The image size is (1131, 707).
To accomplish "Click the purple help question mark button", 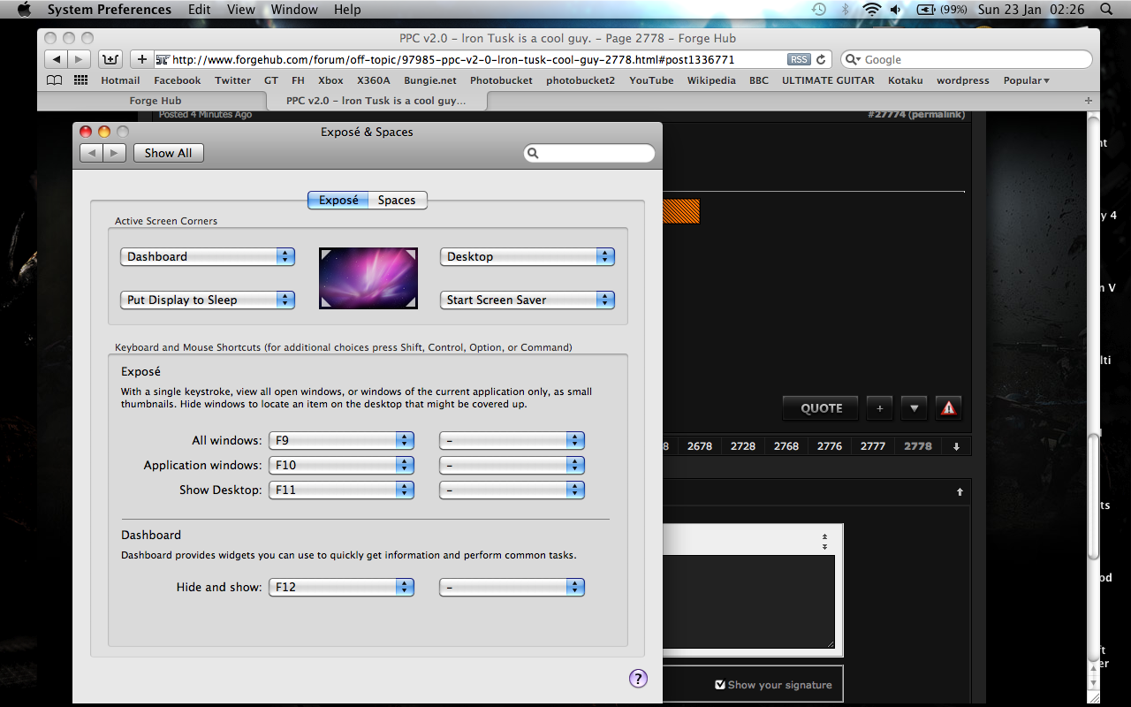I will click(x=638, y=678).
